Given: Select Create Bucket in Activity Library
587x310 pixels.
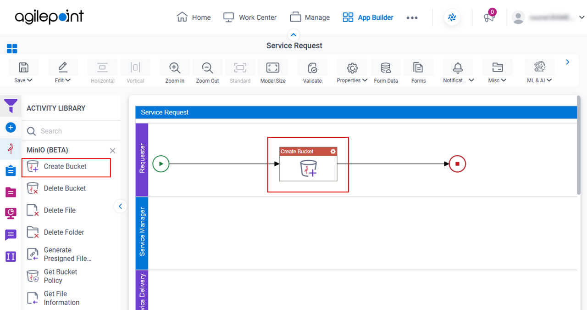Looking at the screenshot, I should click(66, 167).
